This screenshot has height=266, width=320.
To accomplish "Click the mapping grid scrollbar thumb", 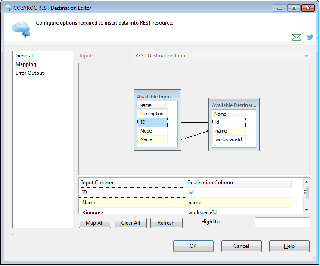I will click(306, 192).
